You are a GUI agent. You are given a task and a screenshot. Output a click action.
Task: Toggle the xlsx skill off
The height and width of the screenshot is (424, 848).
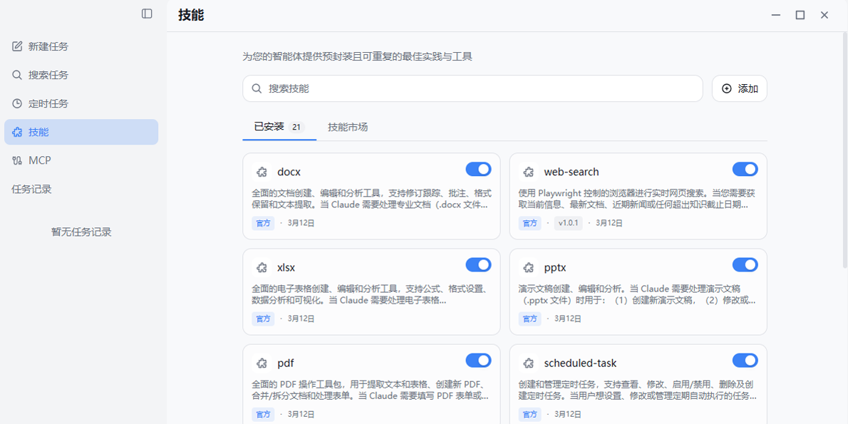[478, 265]
